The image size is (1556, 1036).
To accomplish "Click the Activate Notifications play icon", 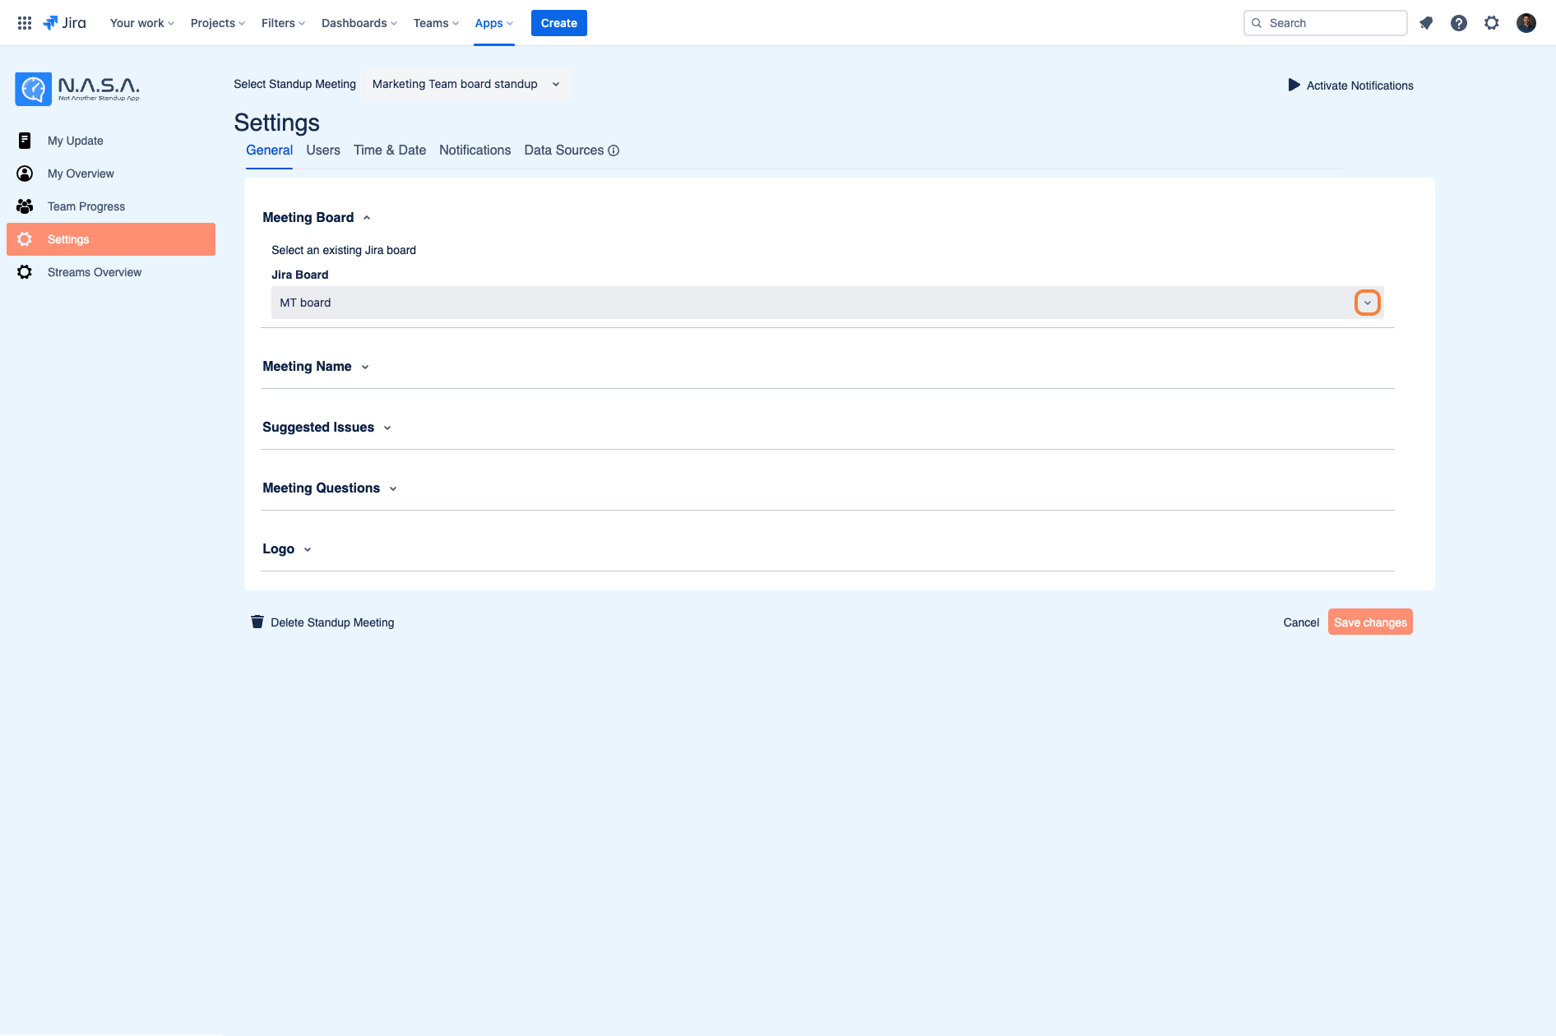I will click(x=1294, y=85).
